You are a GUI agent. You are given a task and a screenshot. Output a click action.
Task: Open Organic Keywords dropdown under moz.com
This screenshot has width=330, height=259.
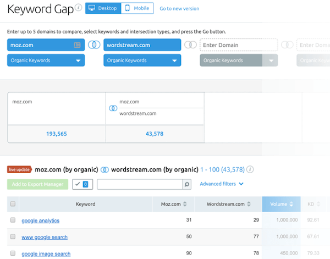[x=46, y=60]
